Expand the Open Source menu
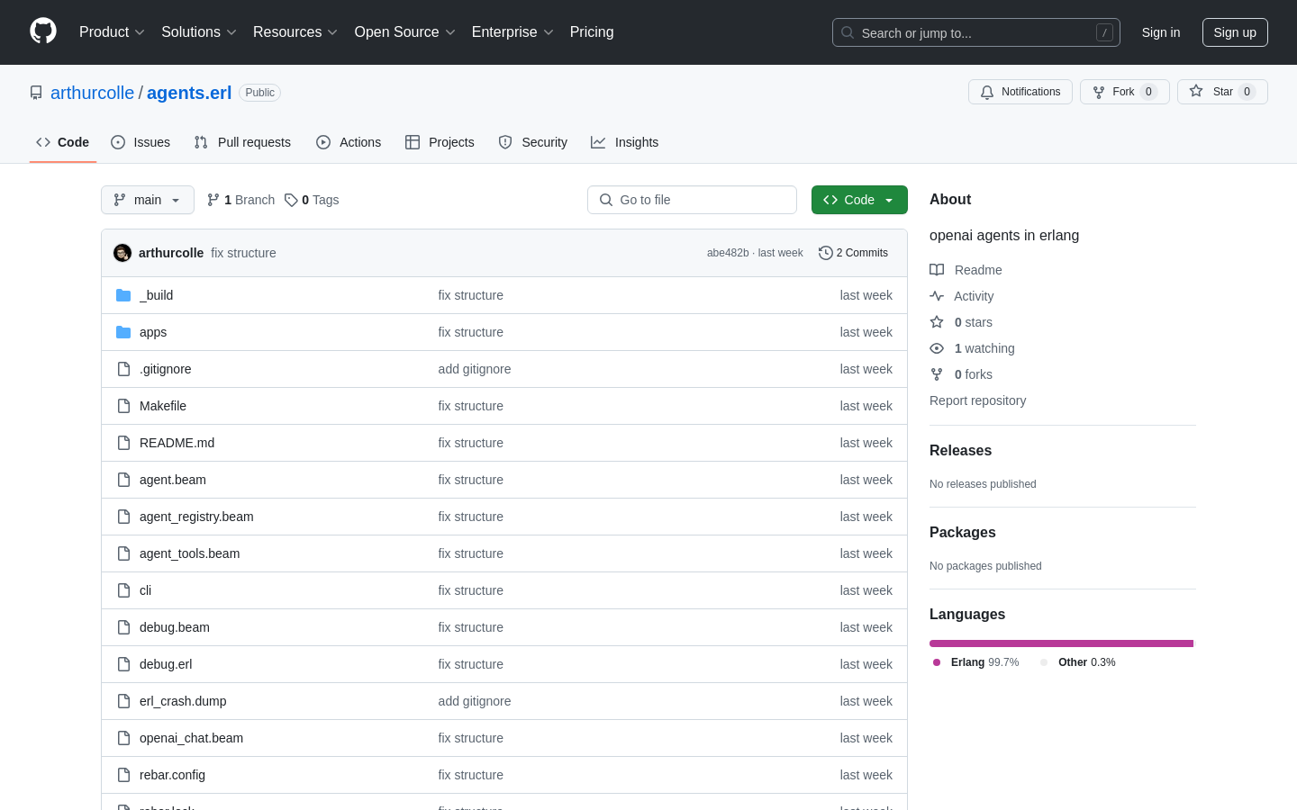 tap(405, 31)
